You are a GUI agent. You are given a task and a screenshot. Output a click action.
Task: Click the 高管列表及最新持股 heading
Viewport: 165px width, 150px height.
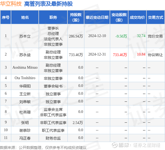pos(49,4)
